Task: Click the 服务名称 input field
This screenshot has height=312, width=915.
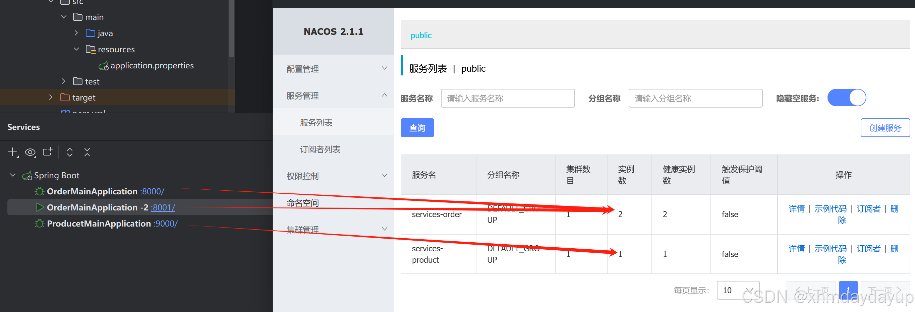Action: pos(507,98)
